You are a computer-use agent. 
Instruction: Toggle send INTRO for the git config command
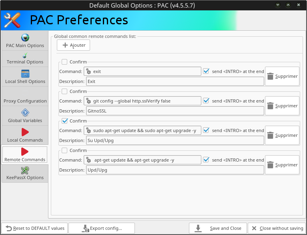pos(206,101)
